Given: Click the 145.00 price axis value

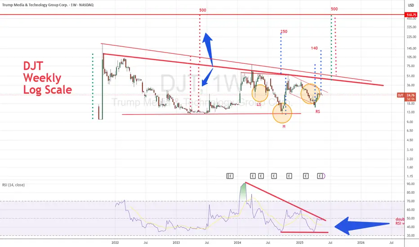Looking at the screenshot, I should 411,49.
